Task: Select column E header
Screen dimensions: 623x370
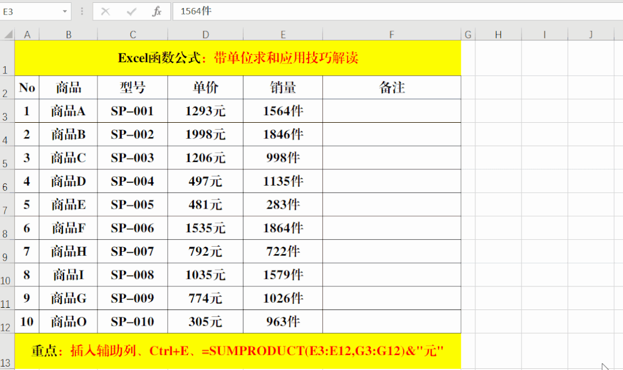Action: (x=283, y=35)
